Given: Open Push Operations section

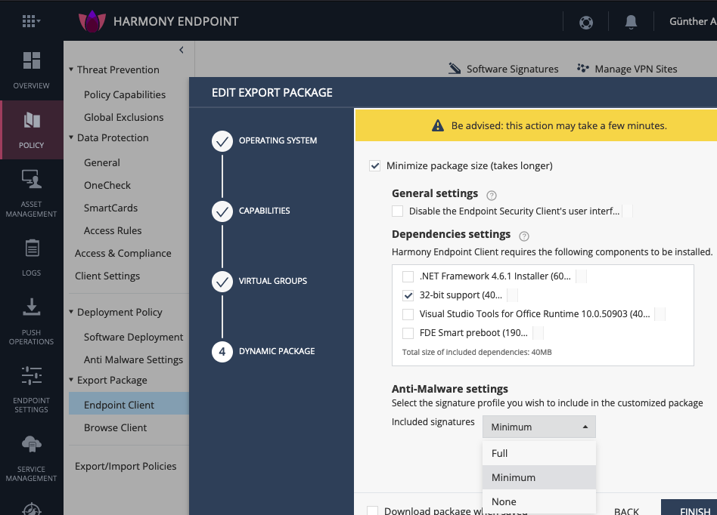Looking at the screenshot, I should click(x=31, y=321).
